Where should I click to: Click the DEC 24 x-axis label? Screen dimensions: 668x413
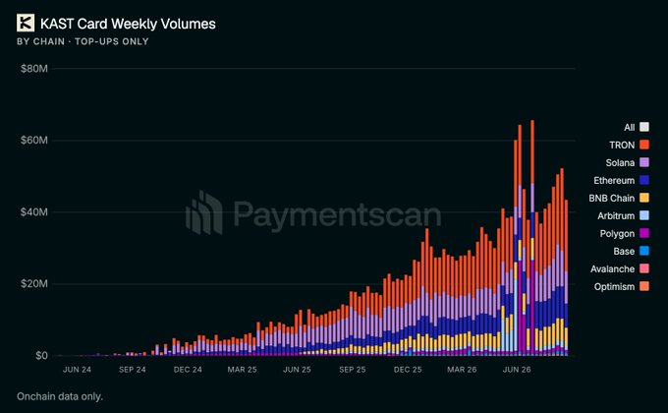point(188,370)
